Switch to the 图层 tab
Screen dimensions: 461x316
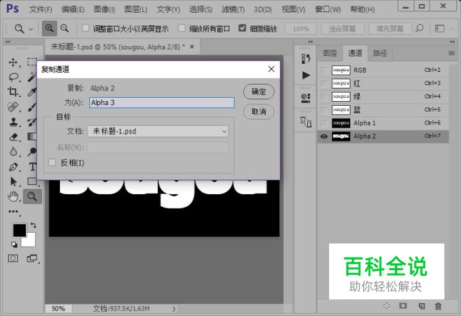[x=330, y=53]
